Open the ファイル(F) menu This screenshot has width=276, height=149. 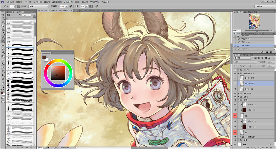click(x=10, y=2)
